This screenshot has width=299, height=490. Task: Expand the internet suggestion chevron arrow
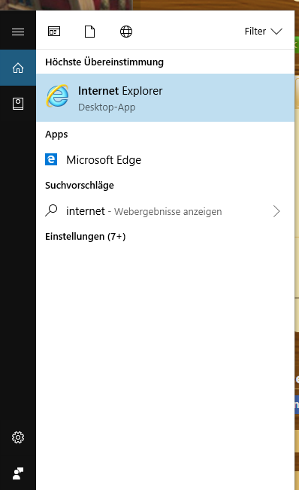(276, 211)
